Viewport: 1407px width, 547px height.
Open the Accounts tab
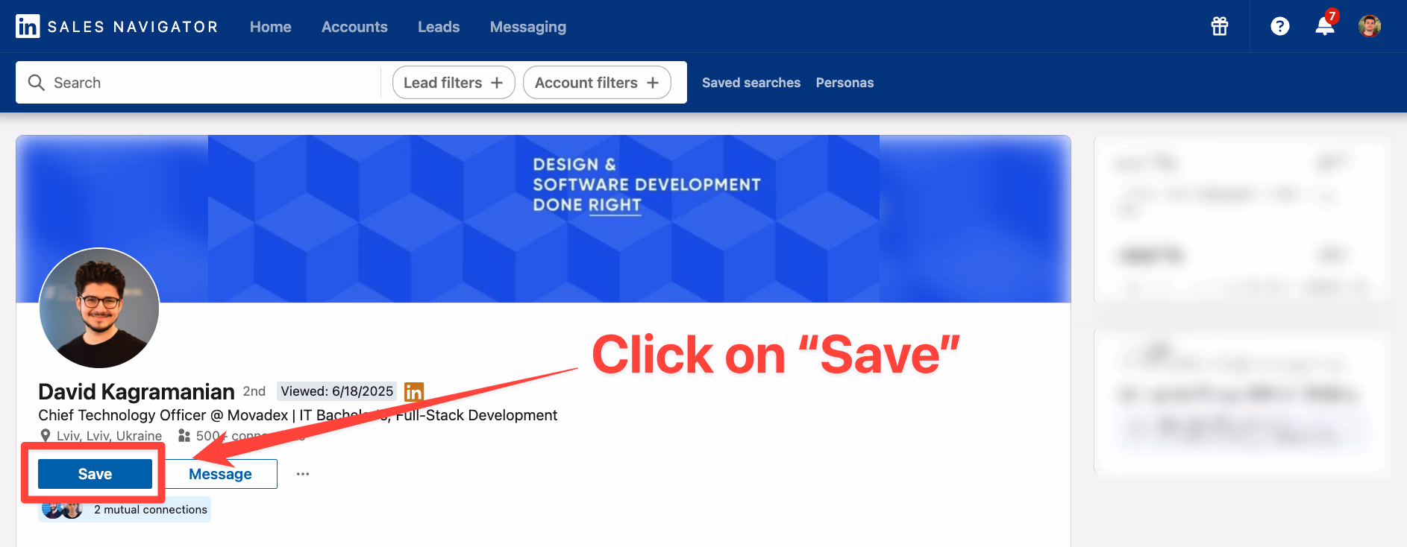pyautogui.click(x=354, y=27)
